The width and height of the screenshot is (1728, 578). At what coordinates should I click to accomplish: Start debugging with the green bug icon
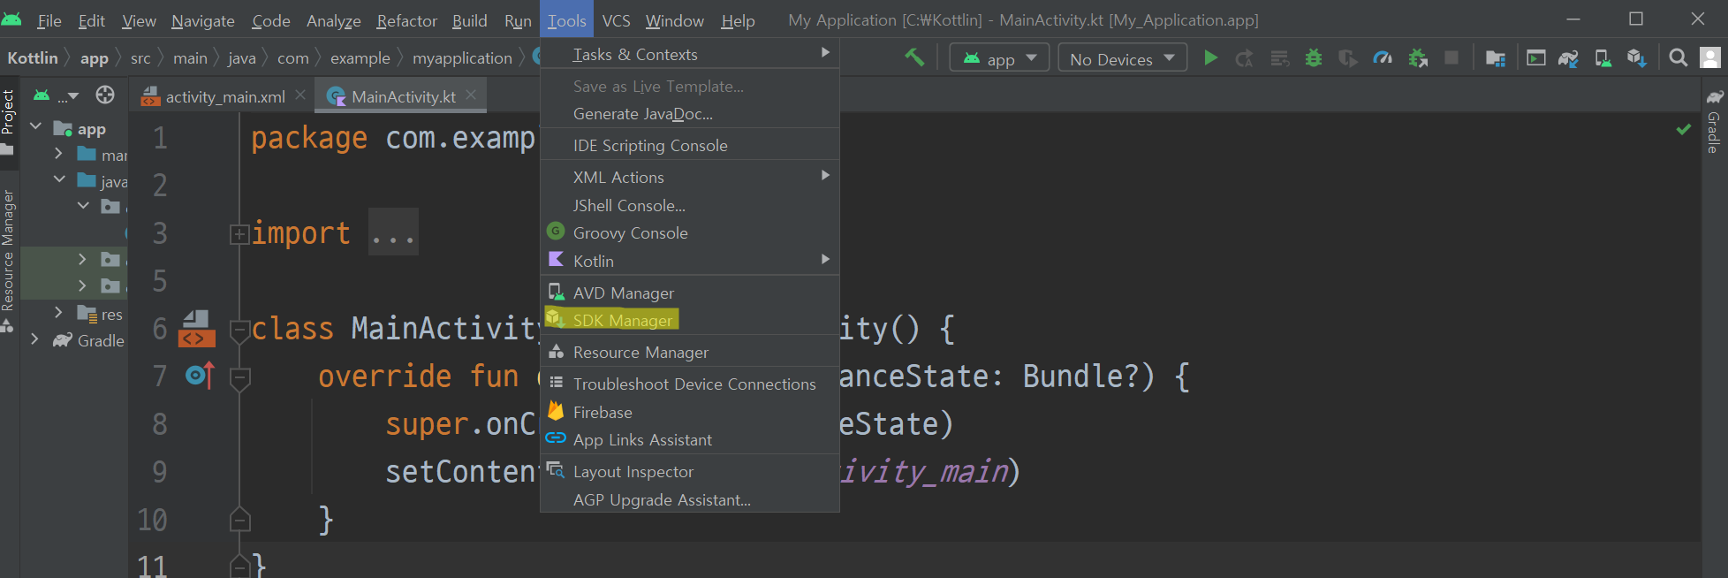[x=1314, y=58]
